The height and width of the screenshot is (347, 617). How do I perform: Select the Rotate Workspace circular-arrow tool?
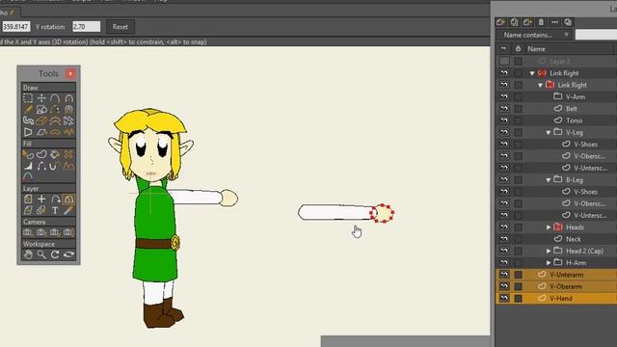(x=55, y=254)
